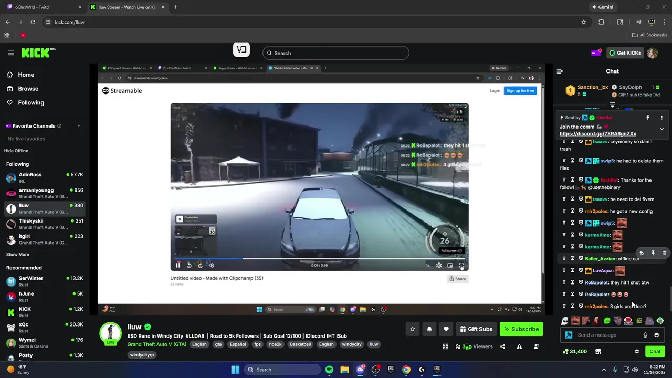
Task: Click the emoji picker in message box
Action: coord(656,335)
